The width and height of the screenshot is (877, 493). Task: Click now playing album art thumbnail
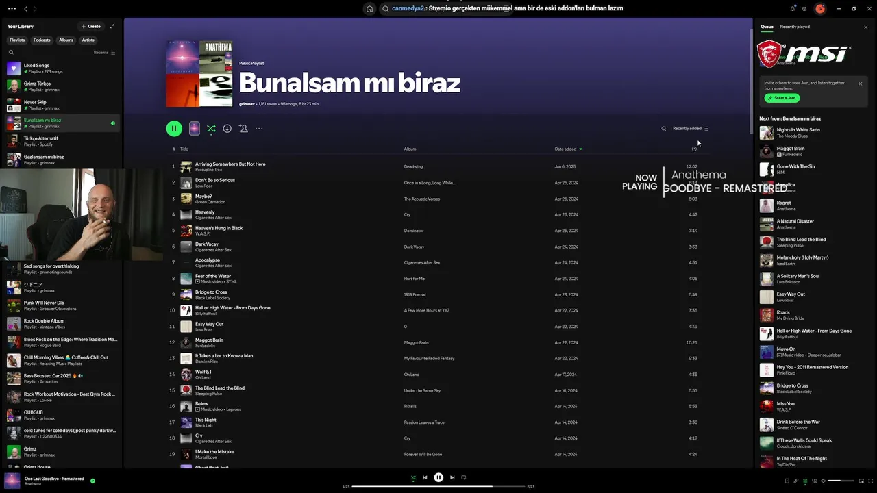coord(12,481)
